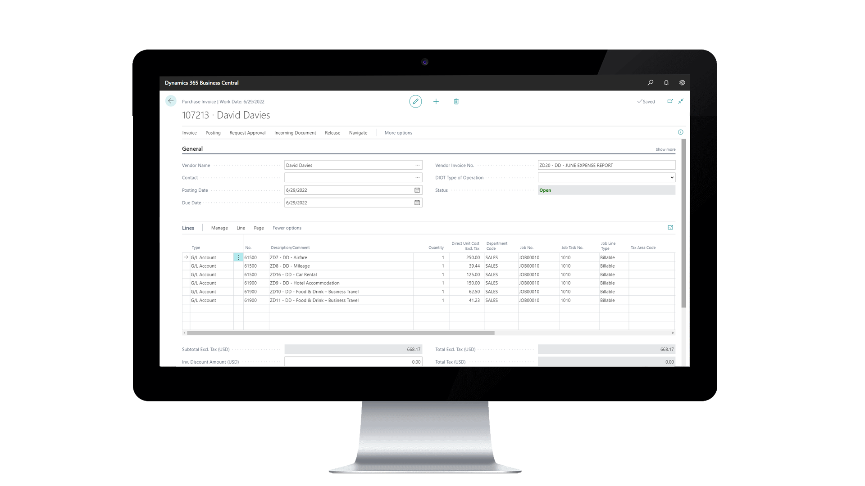Click the back arrow button
Viewport: 865px width, 486px height.
coord(171,101)
